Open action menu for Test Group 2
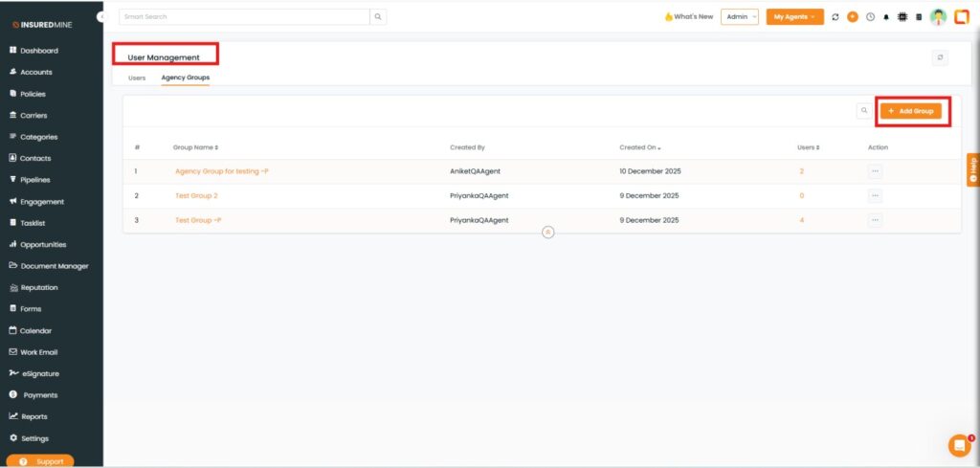 coord(875,195)
